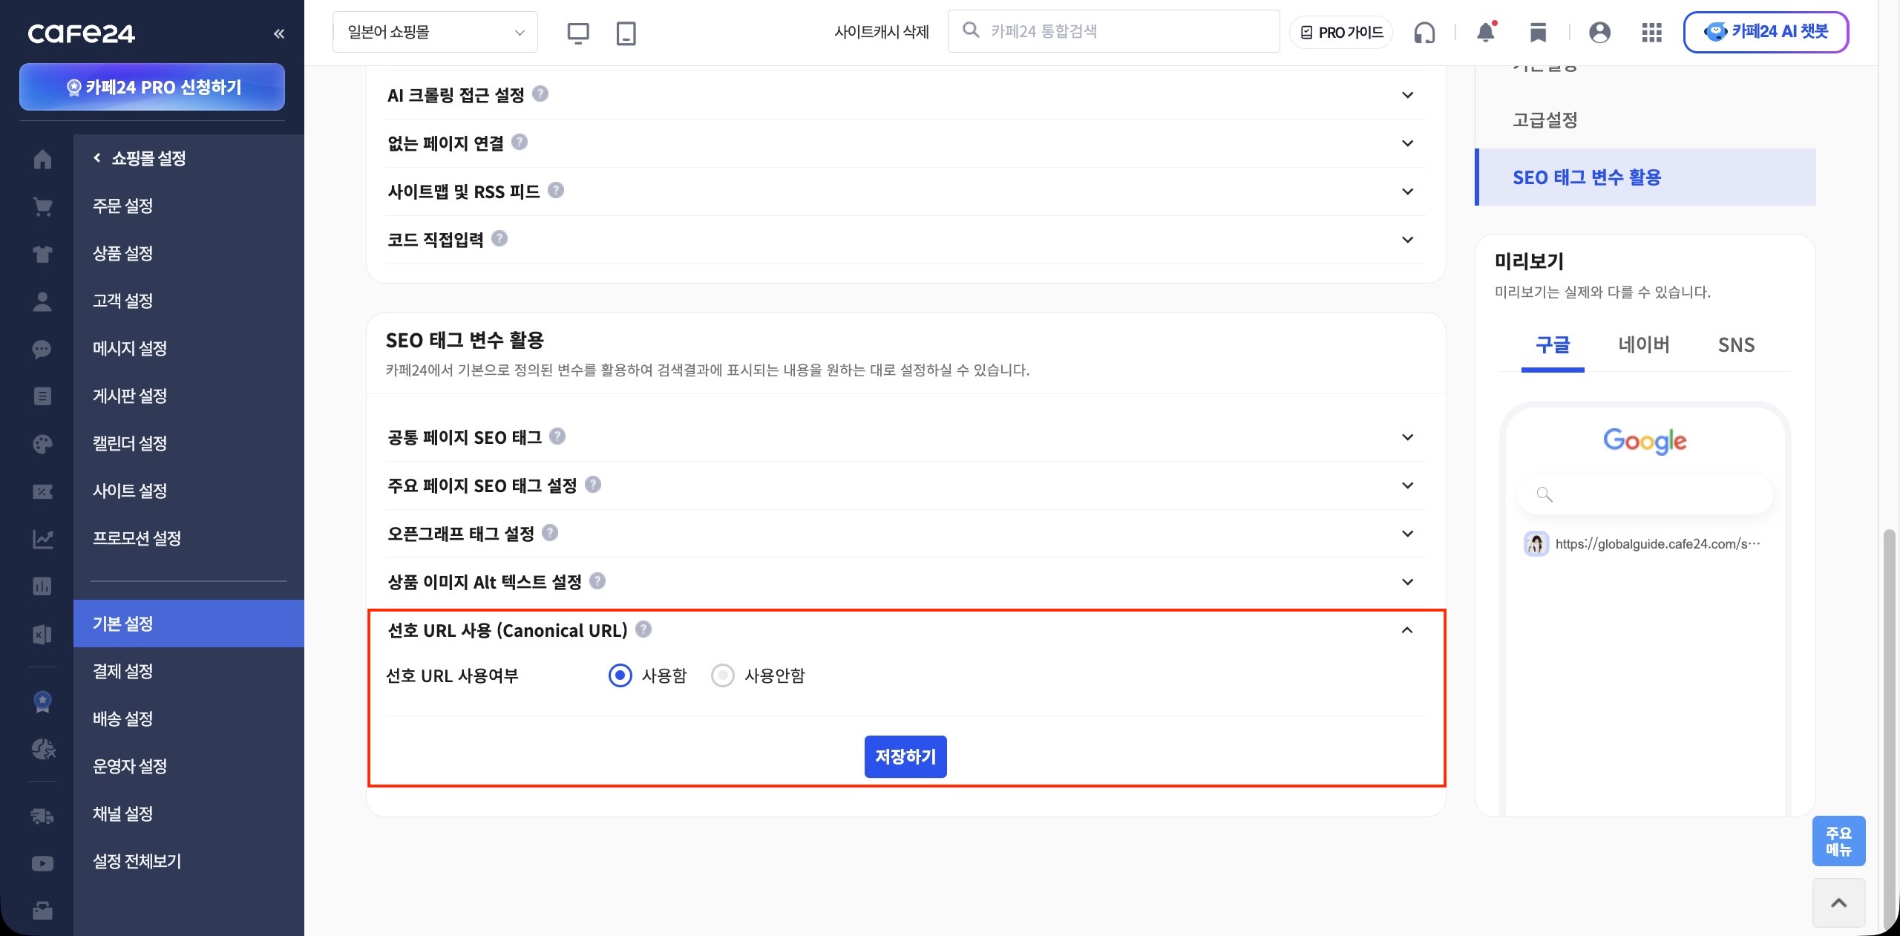Select 기본 설정 in sidebar menu
The height and width of the screenshot is (936, 1900).
point(189,624)
